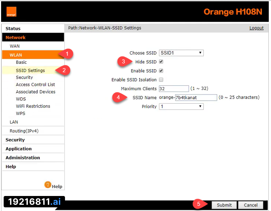Open WLAN Security submenu item

(x=24, y=77)
